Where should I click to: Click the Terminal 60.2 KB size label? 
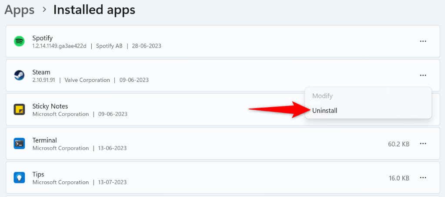click(399, 144)
